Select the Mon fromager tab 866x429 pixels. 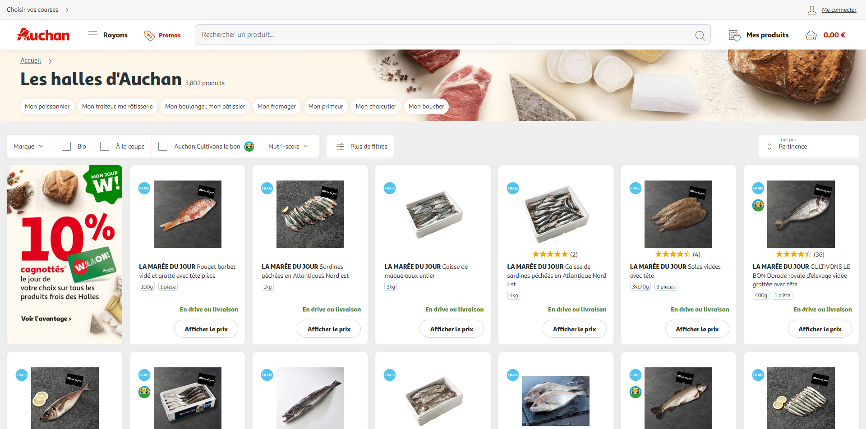(276, 106)
